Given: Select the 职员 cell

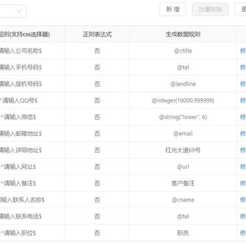Looking at the screenshot, I should [183, 233].
